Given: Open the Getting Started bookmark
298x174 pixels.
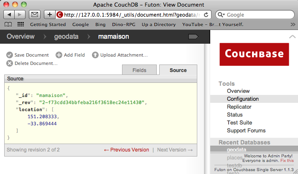Looking at the screenshot, I should pos(48,25).
